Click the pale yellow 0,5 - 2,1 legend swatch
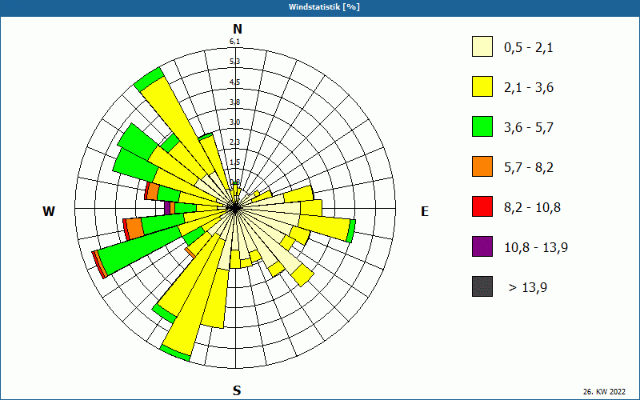 point(482,46)
